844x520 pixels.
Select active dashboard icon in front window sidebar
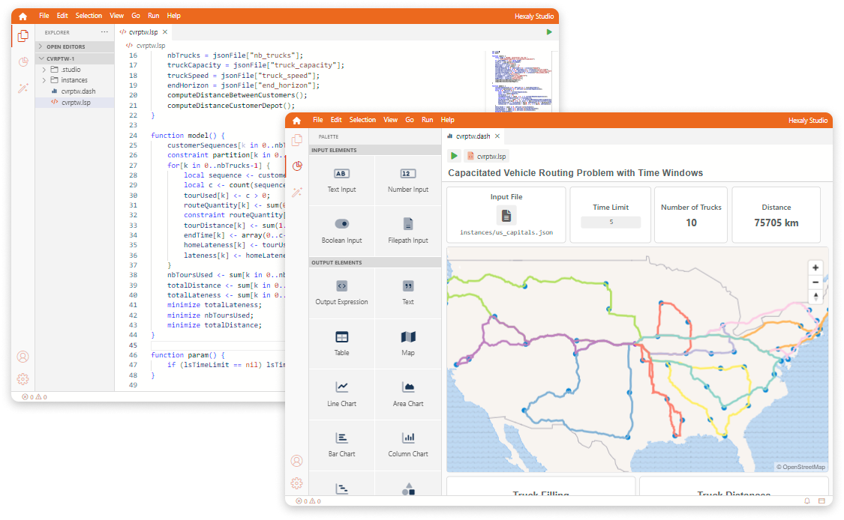(x=297, y=166)
